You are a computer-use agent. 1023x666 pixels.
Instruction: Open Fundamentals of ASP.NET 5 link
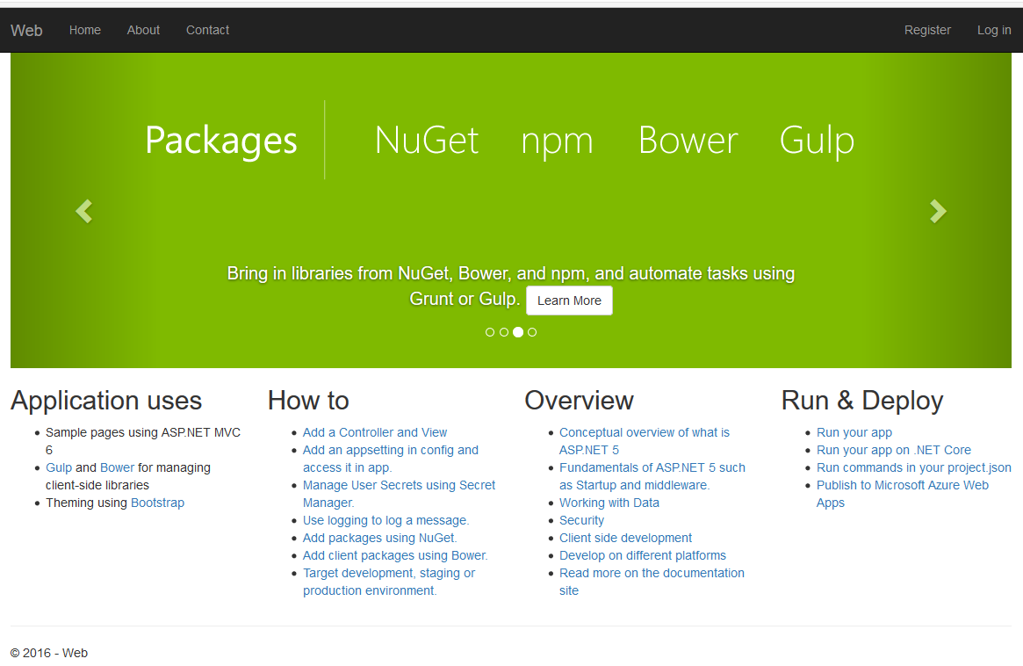click(x=652, y=476)
